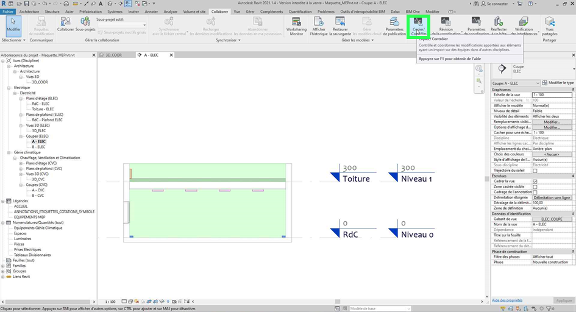Click Modifier button for Remplacements visibilité
This screenshot has width=576, height=312.
[x=552, y=122]
